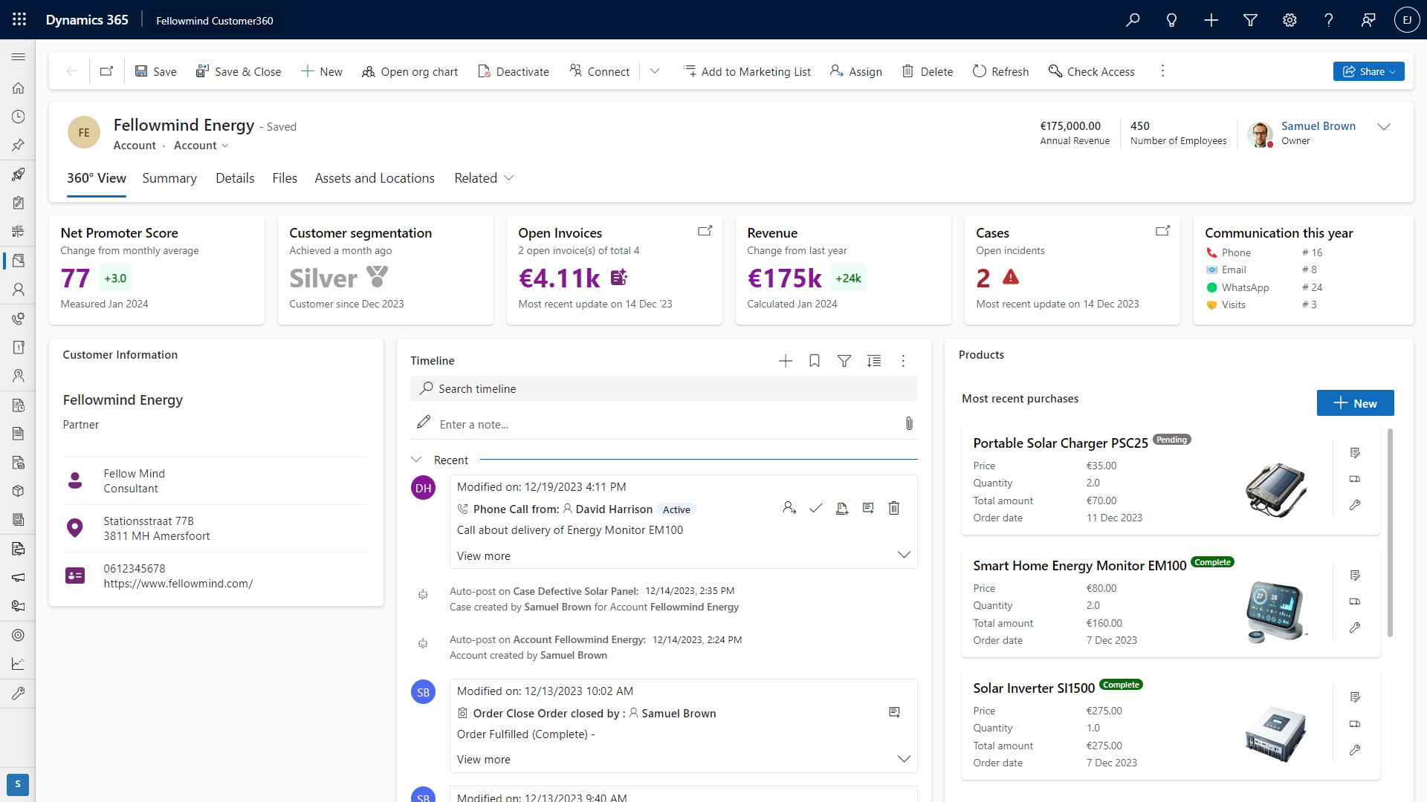Open the Cases card pop-out icon
The width and height of the screenshot is (1427, 802).
[1162, 232]
